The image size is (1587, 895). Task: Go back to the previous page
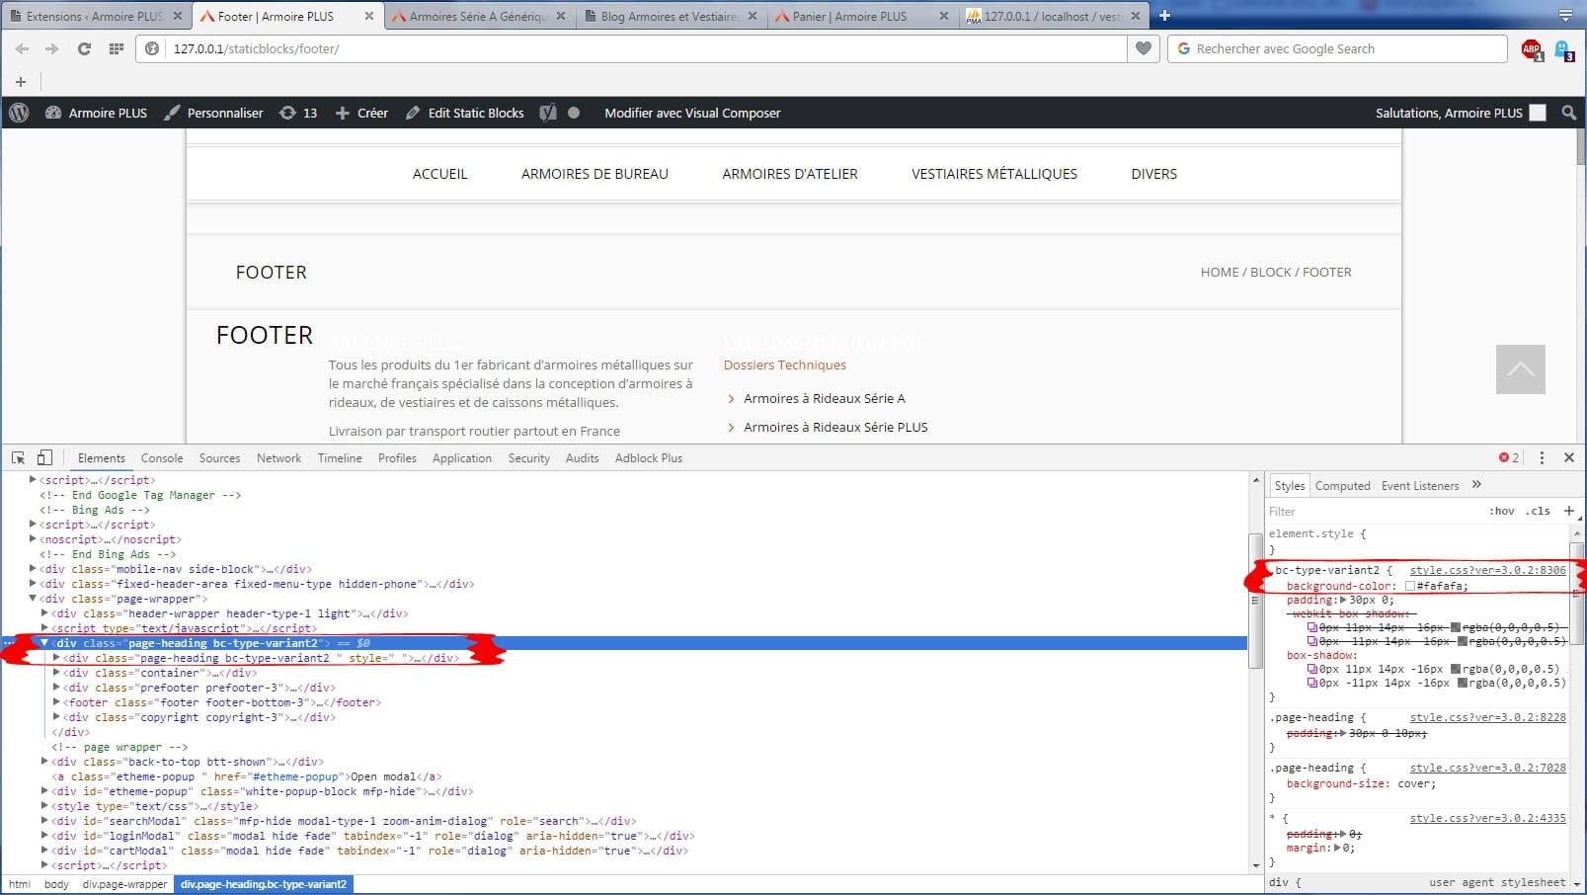point(22,48)
